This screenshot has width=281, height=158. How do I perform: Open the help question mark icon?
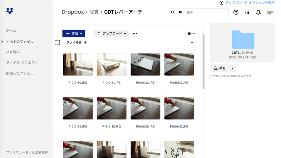click(236, 12)
